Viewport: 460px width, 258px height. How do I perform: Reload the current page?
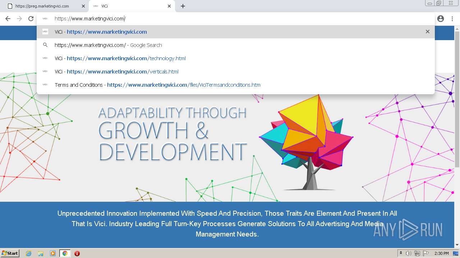[x=31, y=19]
